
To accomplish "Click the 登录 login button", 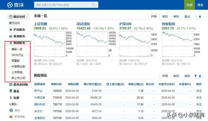I will click(200, 5).
